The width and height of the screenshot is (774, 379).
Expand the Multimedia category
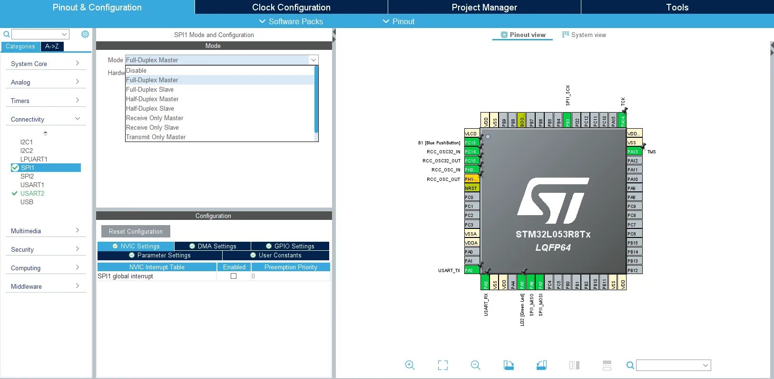(x=46, y=231)
